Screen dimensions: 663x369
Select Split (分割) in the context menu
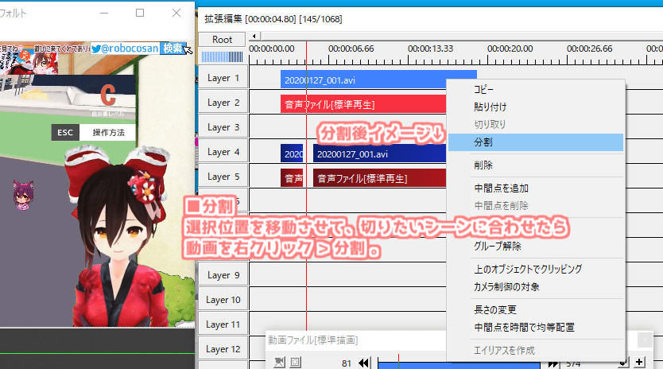coord(536,142)
